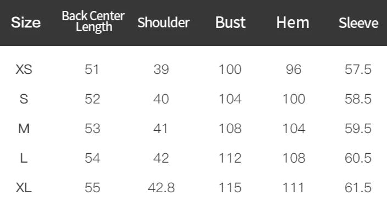The height and width of the screenshot is (202, 387).
Task: Click XS back center length 51
Action: pyautogui.click(x=92, y=70)
